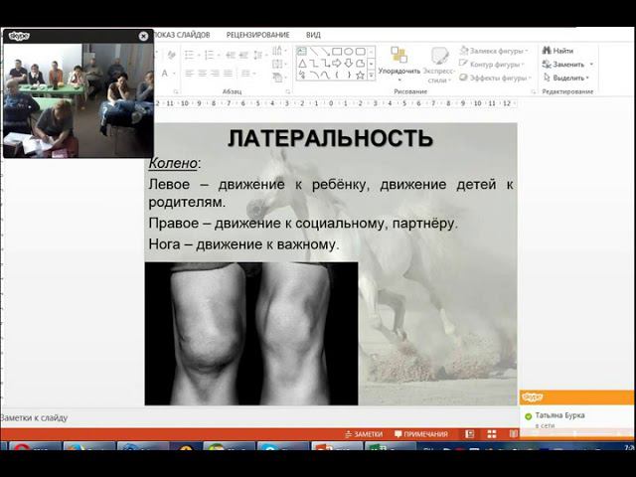Select the rounded rectangle shape
Image resolution: width=636 pixels, height=477 pixels.
[360, 51]
